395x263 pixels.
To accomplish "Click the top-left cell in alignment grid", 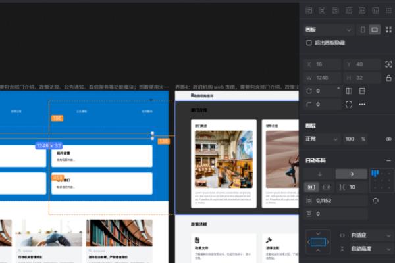I will tap(375, 174).
